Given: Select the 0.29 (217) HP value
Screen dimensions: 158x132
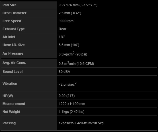Looking at the screenshot, I should tap(67, 96).
